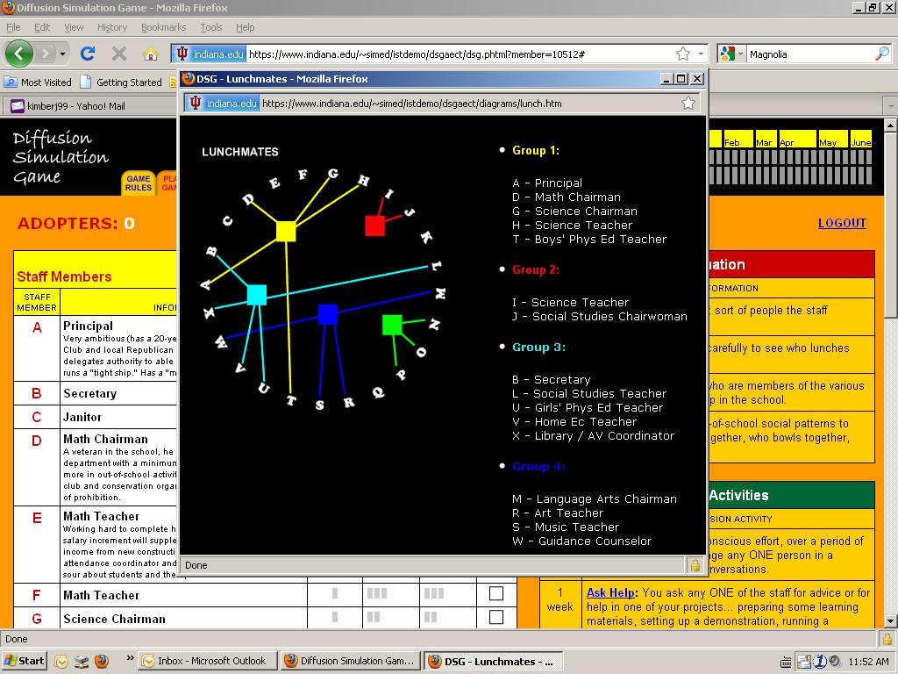Click the indiana.edu site identity button in the popup
Image resolution: width=898 pixels, height=674 pixels.
(223, 104)
